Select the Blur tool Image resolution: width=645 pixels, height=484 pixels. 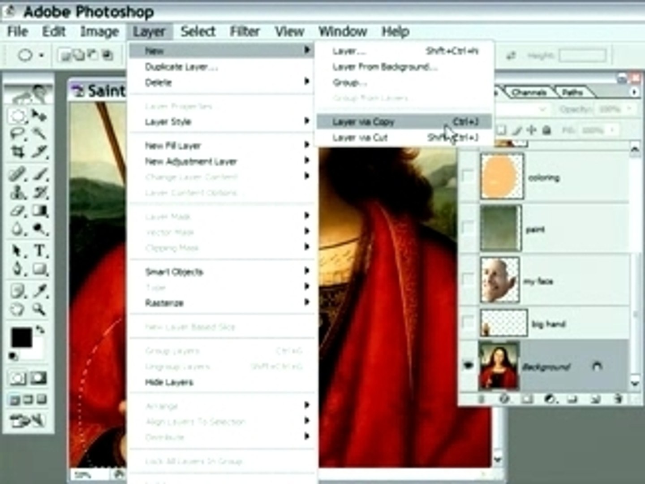click(18, 229)
